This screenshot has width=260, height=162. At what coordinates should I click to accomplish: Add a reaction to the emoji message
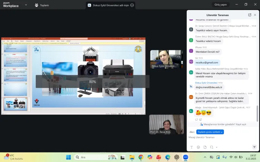click(x=200, y=119)
